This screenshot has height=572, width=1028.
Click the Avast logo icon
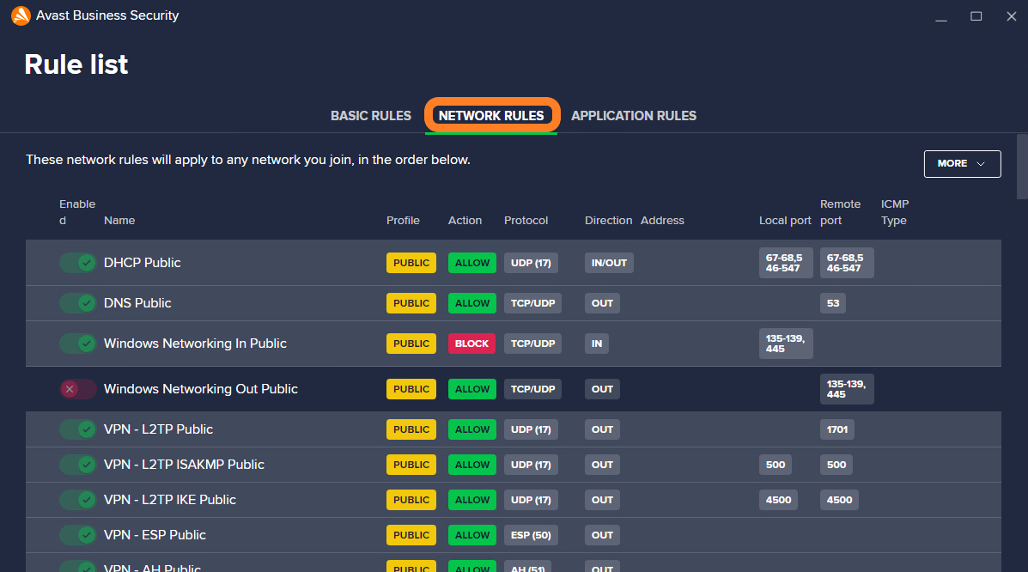click(x=21, y=15)
